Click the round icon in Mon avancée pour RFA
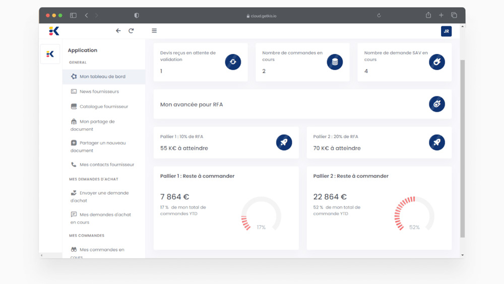This screenshot has height=284, width=504. (436, 104)
